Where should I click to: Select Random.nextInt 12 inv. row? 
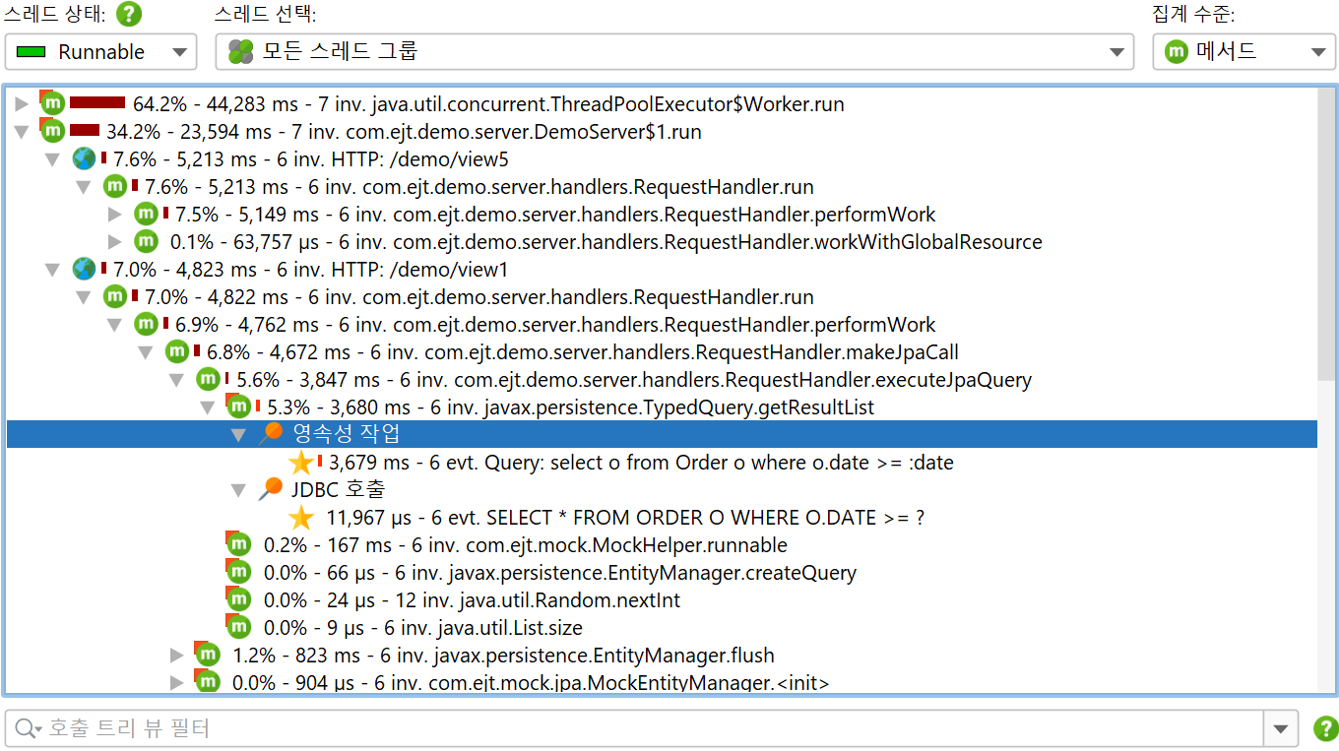click(662, 600)
